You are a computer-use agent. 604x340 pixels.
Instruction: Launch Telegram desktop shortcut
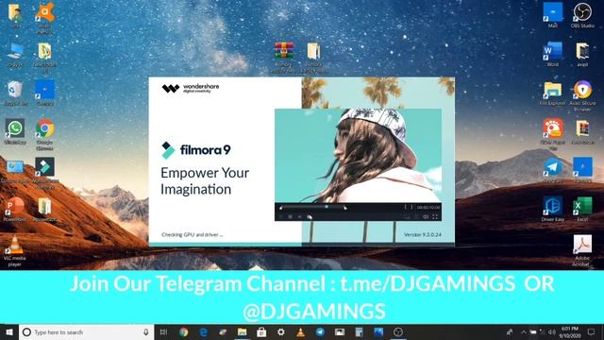click(x=553, y=170)
